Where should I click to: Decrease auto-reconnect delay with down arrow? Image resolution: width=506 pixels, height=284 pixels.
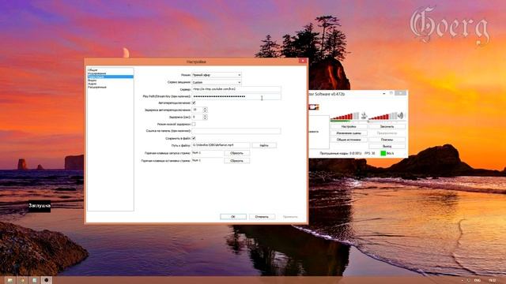(x=205, y=111)
